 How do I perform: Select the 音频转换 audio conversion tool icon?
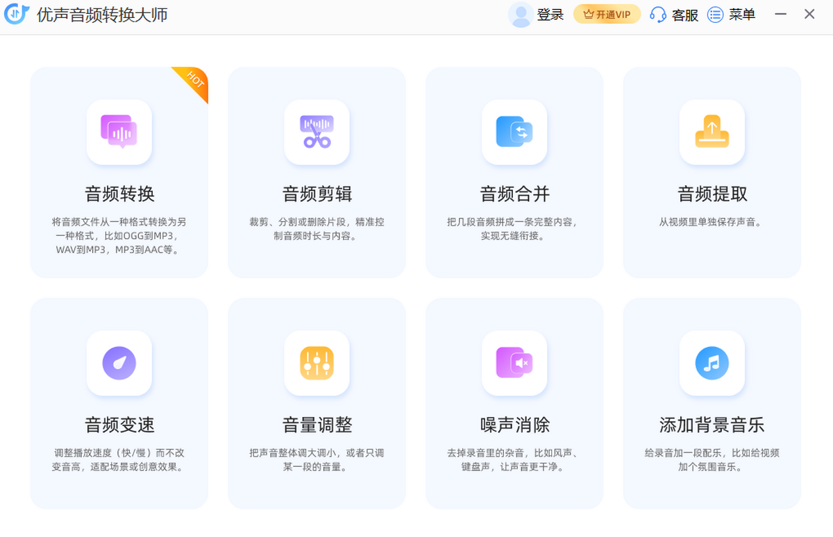pos(119,133)
